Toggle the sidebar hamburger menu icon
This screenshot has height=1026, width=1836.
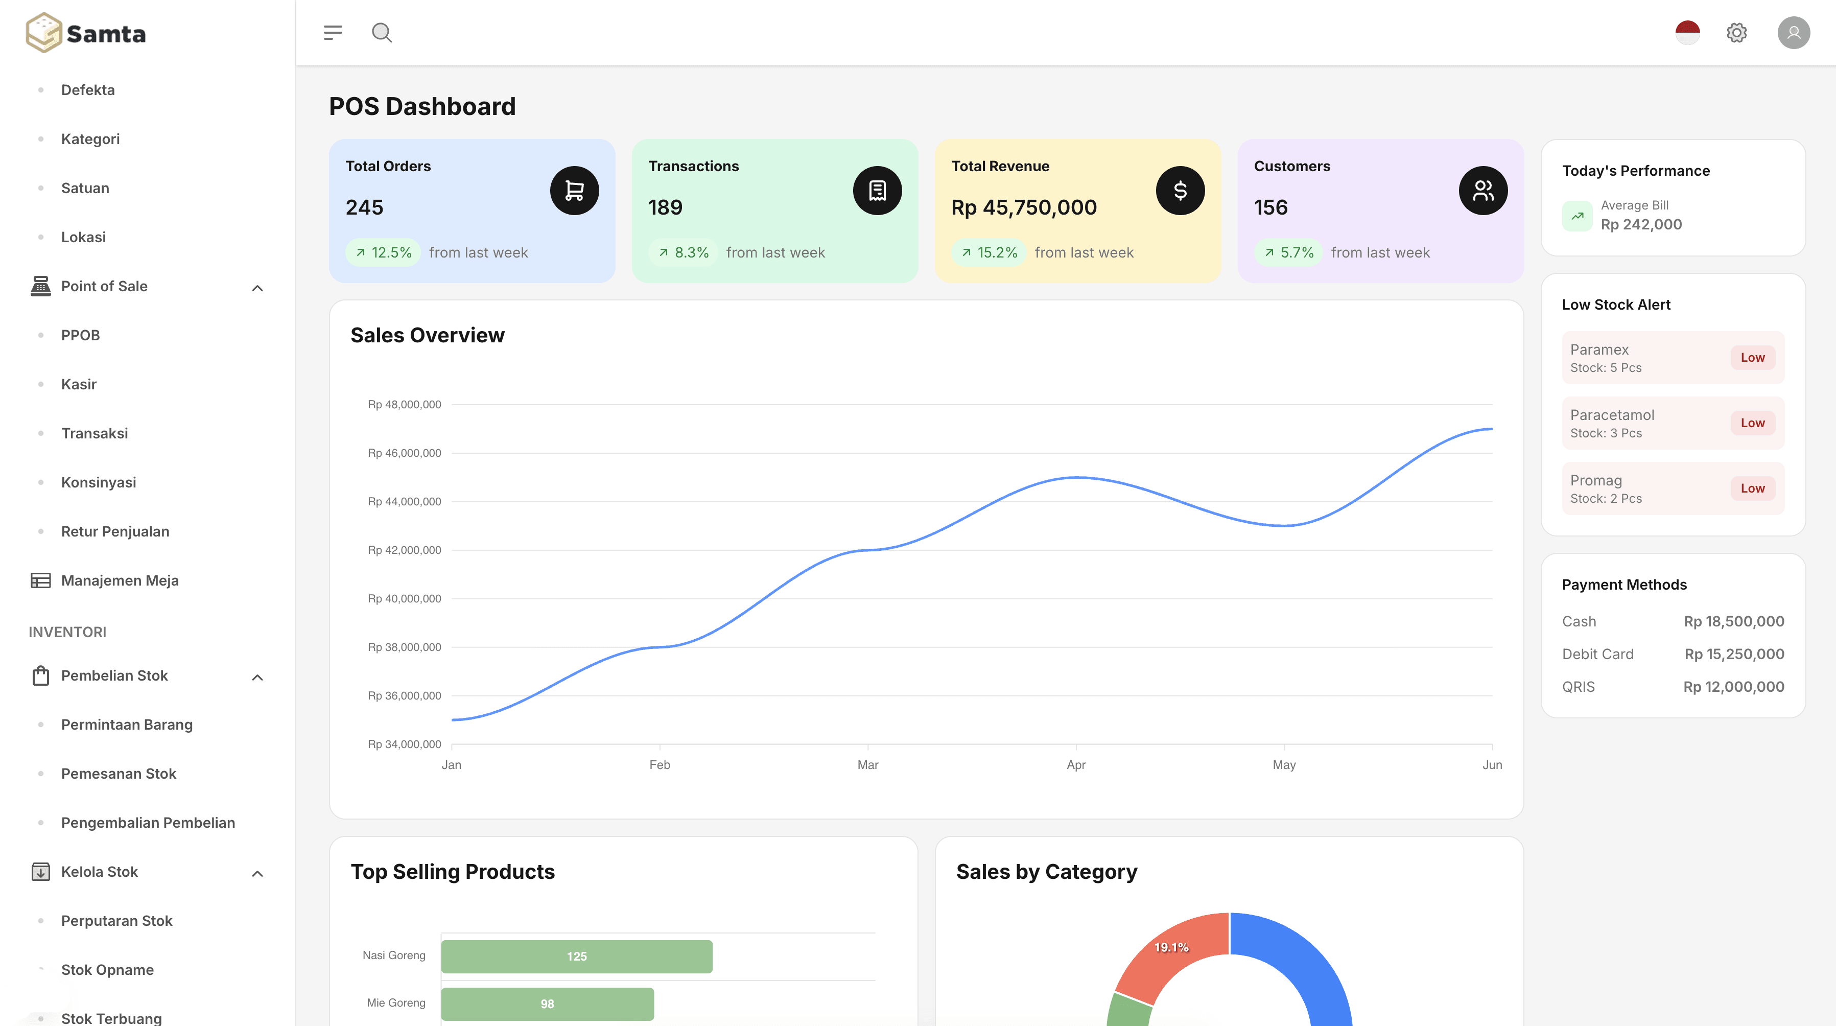tap(333, 33)
